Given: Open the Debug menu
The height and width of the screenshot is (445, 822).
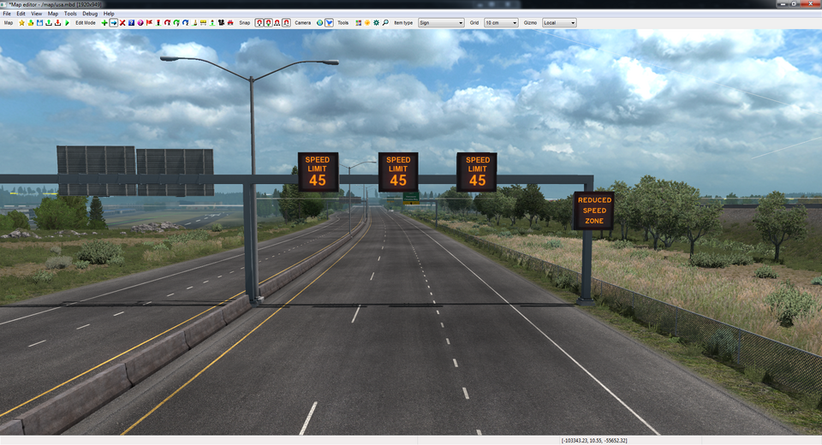Looking at the screenshot, I should (90, 14).
